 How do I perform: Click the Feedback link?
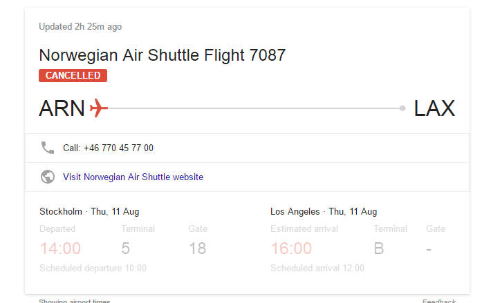pyautogui.click(x=438, y=301)
